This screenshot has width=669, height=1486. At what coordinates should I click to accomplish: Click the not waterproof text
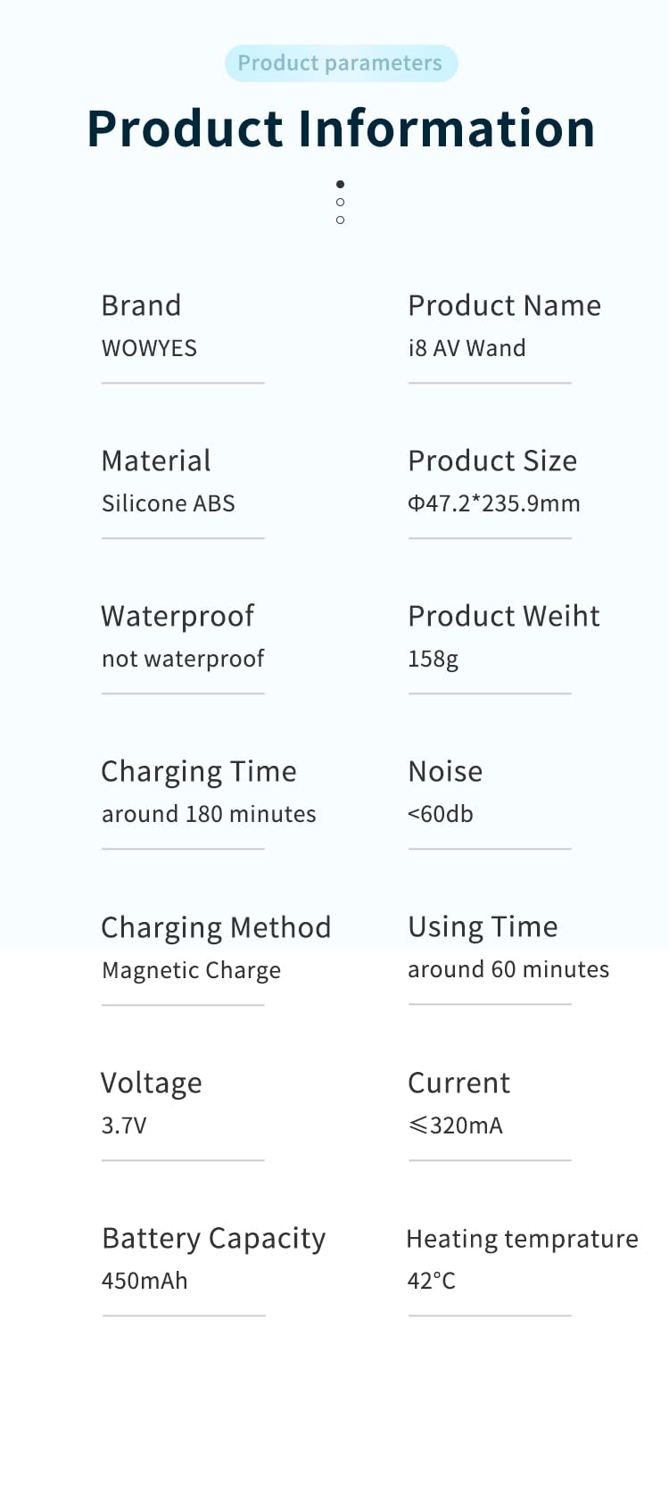(x=183, y=659)
